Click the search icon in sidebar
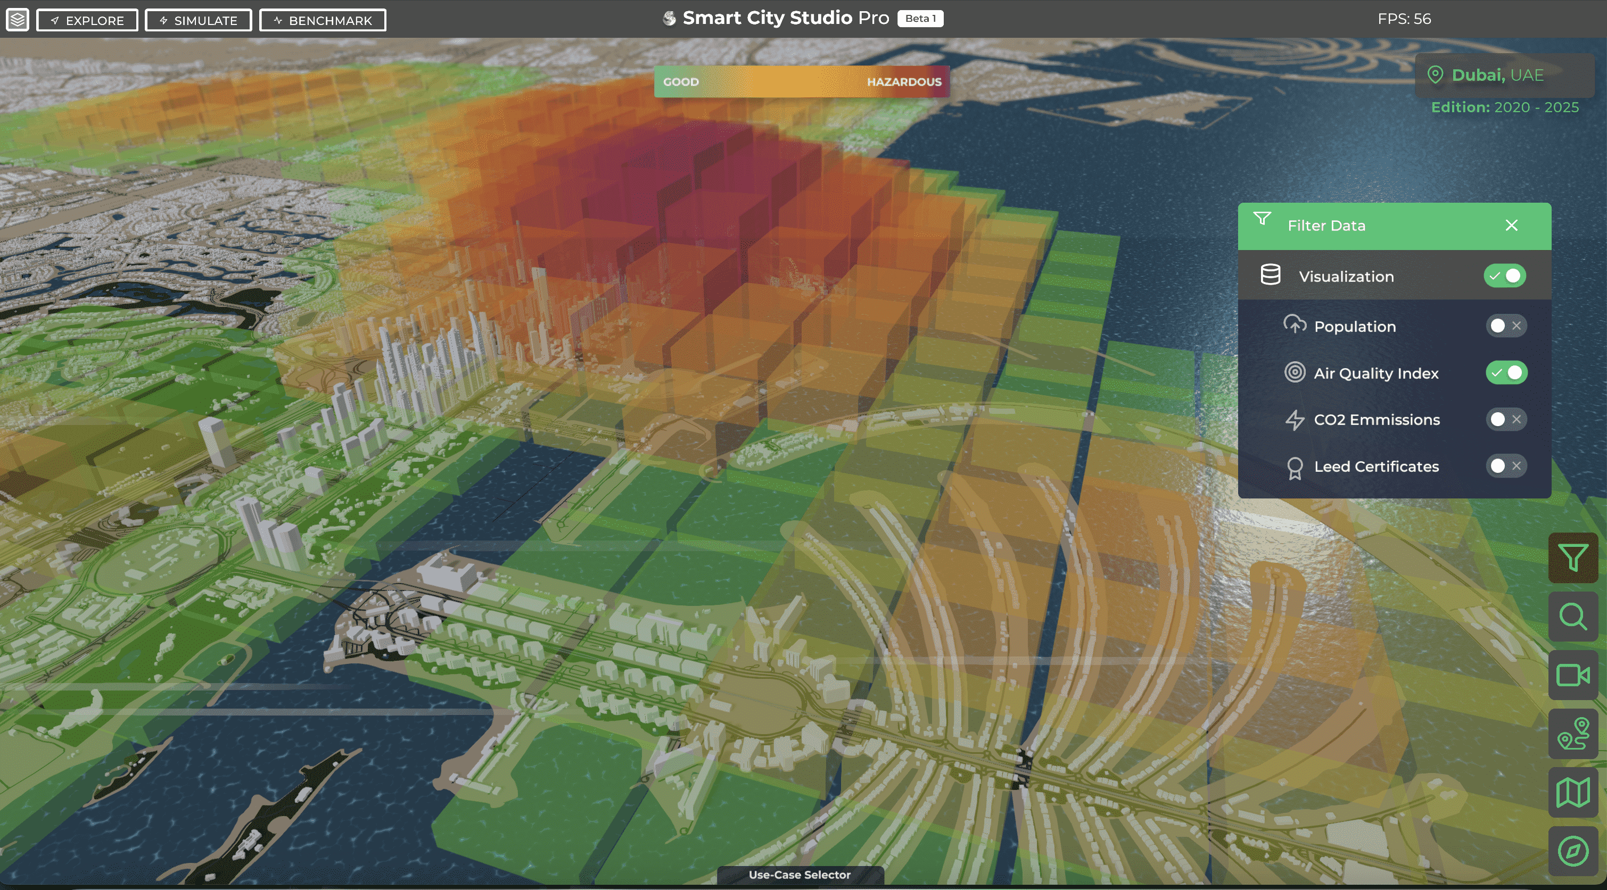This screenshot has height=890, width=1607. pyautogui.click(x=1573, y=616)
